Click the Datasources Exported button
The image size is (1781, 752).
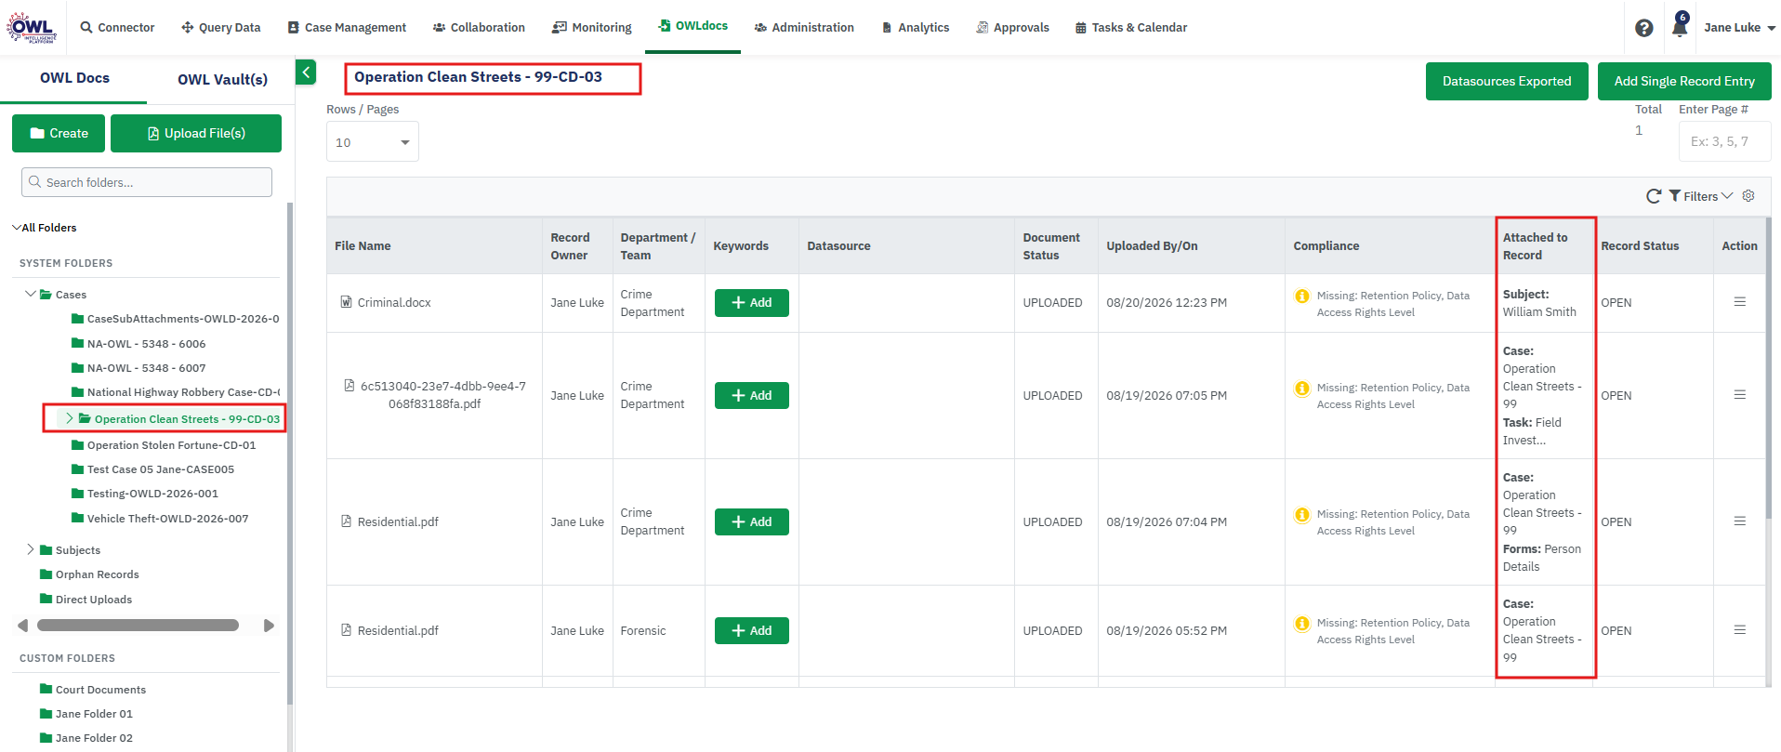[1507, 81]
